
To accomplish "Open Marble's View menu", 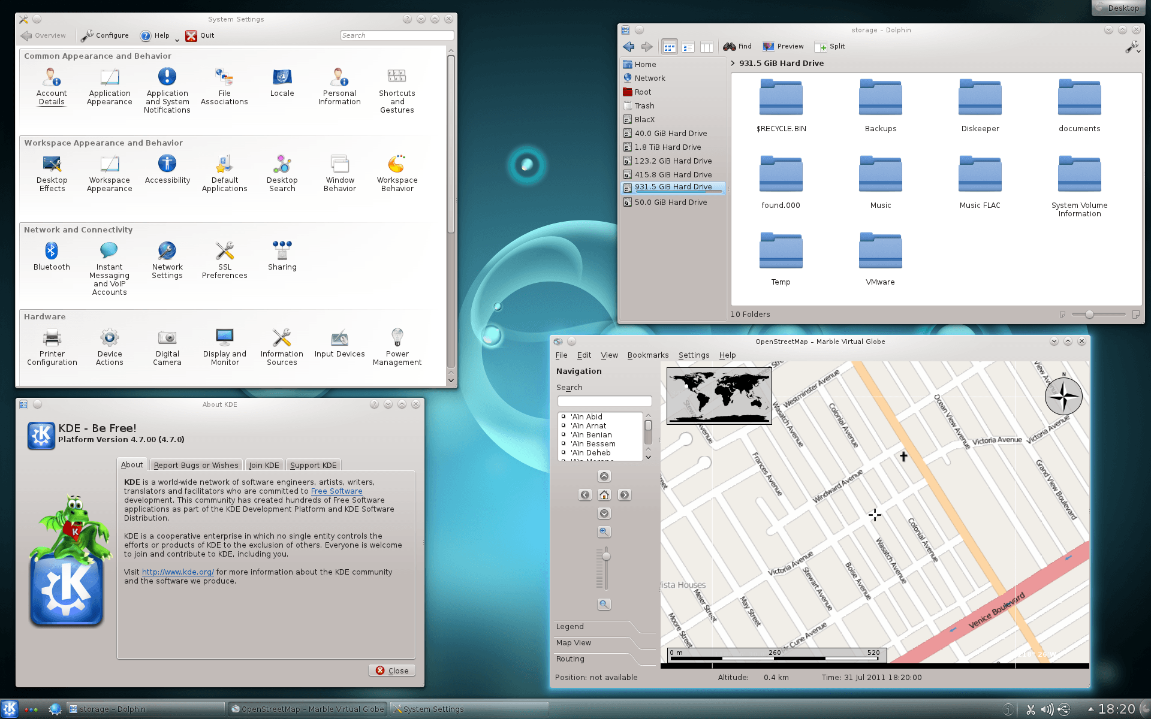I will pos(609,355).
